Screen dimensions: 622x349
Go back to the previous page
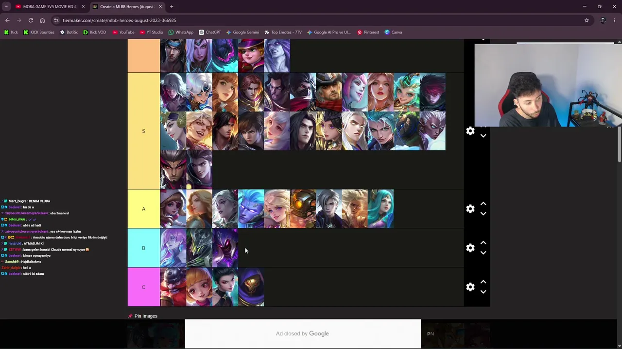[x=7, y=20]
